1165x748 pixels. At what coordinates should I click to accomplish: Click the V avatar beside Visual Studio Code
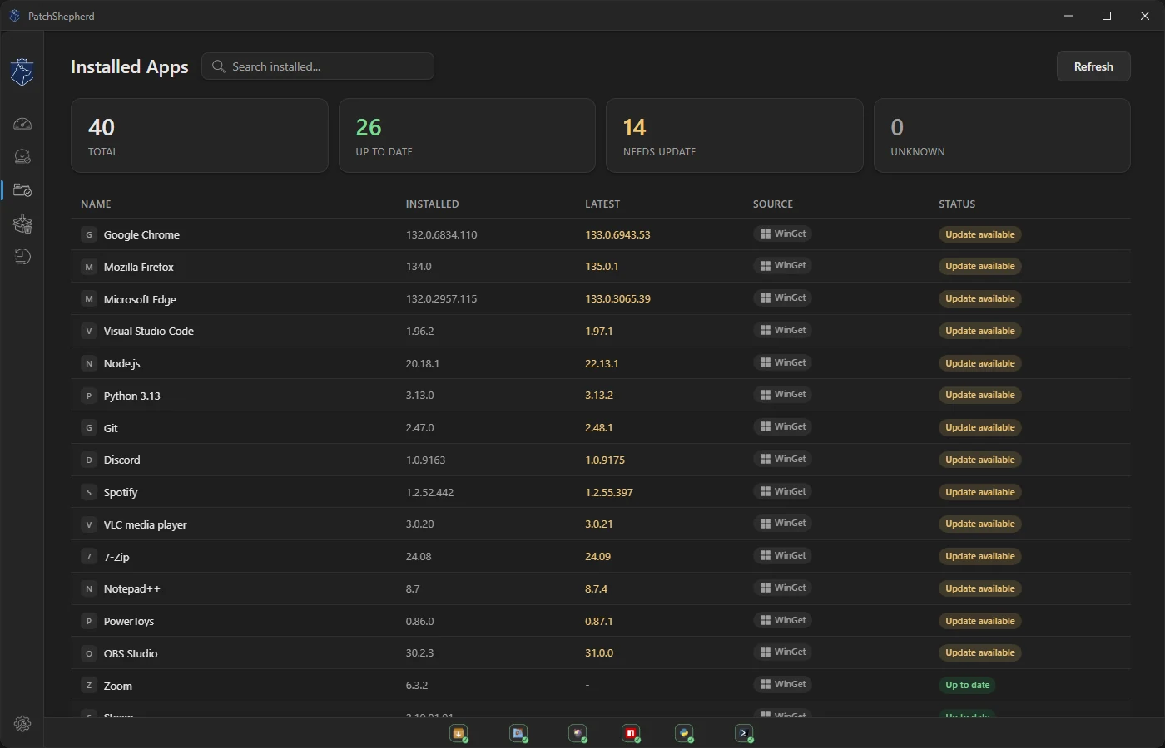coord(89,331)
